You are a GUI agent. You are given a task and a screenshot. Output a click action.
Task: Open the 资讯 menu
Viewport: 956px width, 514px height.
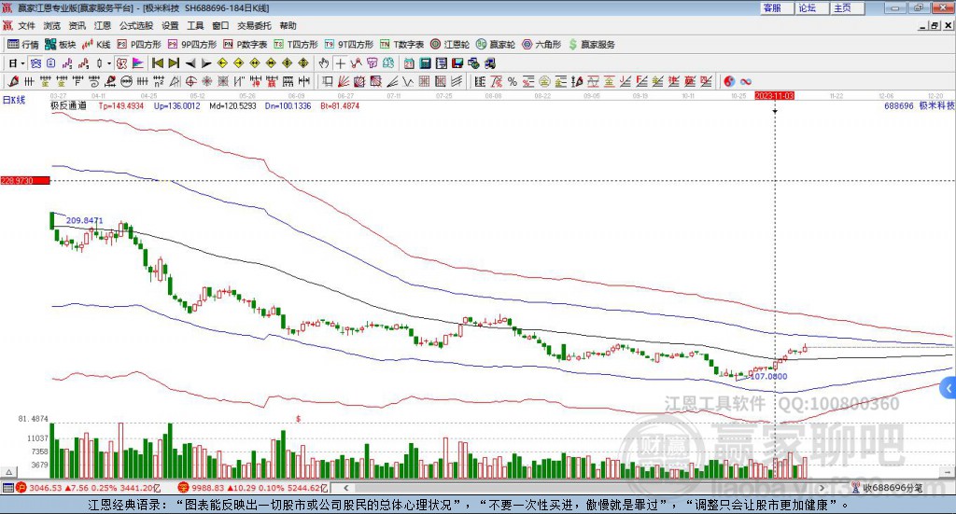77,25
